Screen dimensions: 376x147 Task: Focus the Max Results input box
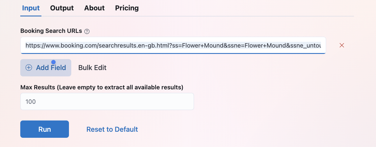coord(107,101)
